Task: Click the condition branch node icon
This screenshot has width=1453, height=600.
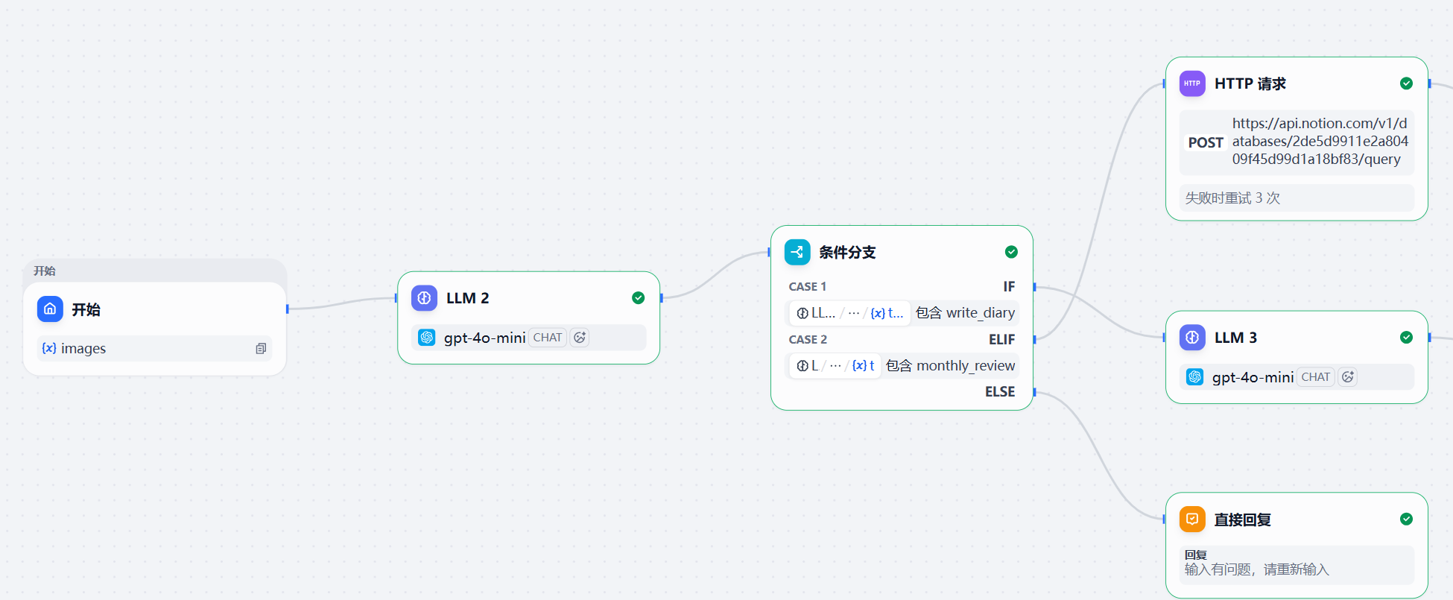Action: (x=797, y=252)
